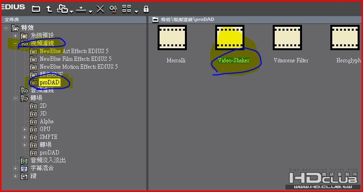Select the Vitascene Filter effect icon
This screenshot has height=192, width=363.
[287, 38]
